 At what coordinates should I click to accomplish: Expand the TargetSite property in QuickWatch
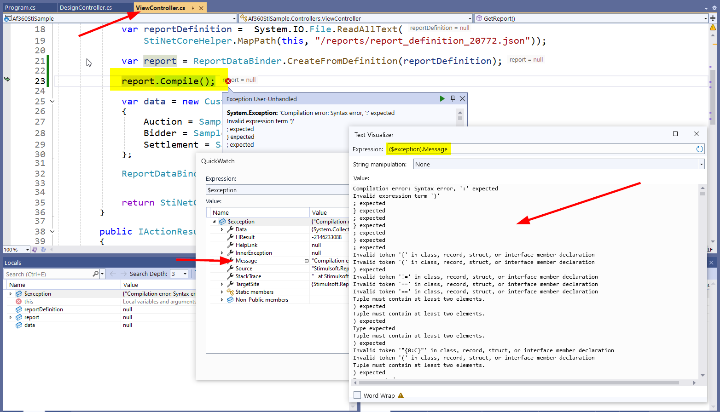click(x=222, y=284)
